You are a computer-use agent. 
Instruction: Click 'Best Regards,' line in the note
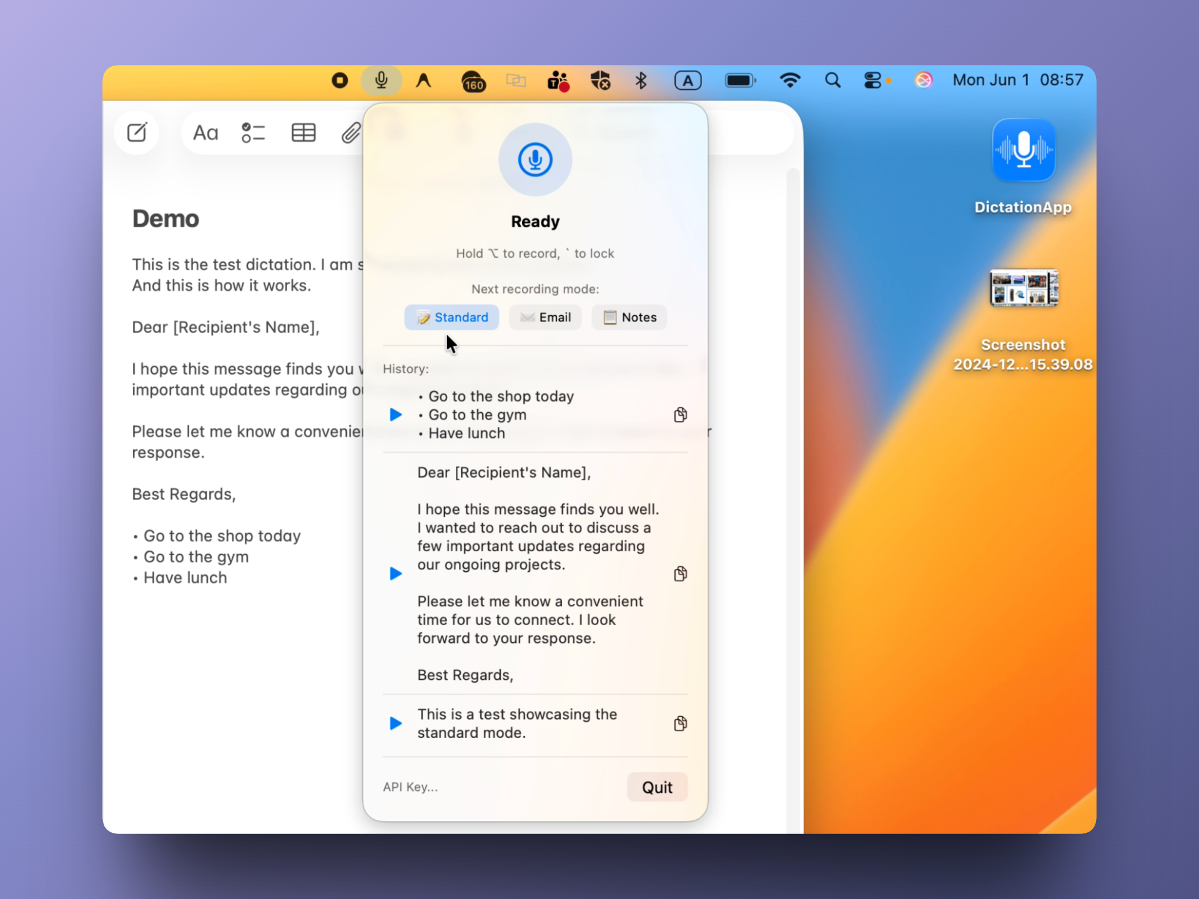click(x=184, y=494)
